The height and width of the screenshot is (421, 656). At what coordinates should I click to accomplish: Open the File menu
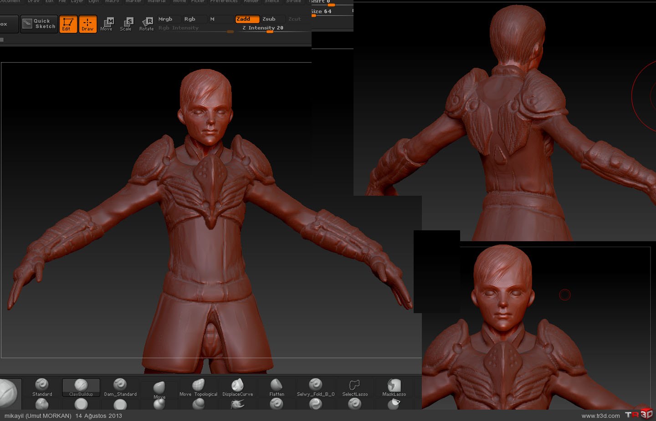62,1
